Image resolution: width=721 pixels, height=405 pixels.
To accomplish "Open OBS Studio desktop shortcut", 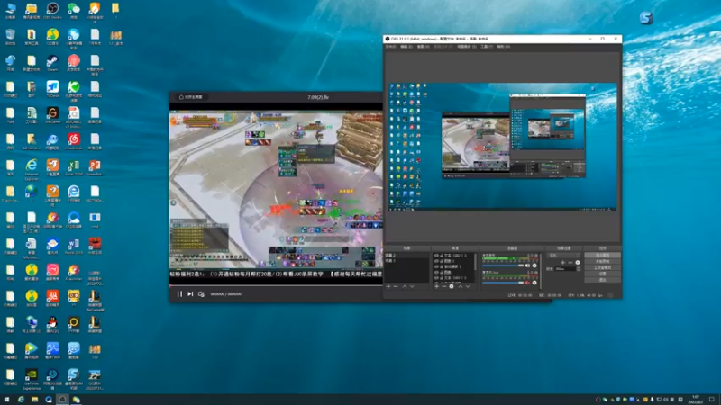I will (x=52, y=10).
